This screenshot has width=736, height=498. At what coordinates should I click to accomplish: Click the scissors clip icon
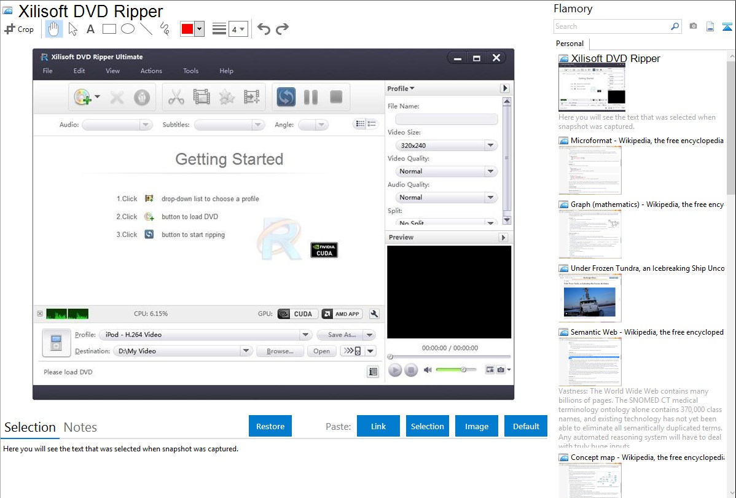tap(176, 97)
